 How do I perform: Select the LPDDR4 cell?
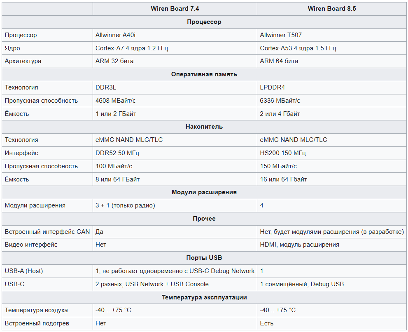coord(331,87)
